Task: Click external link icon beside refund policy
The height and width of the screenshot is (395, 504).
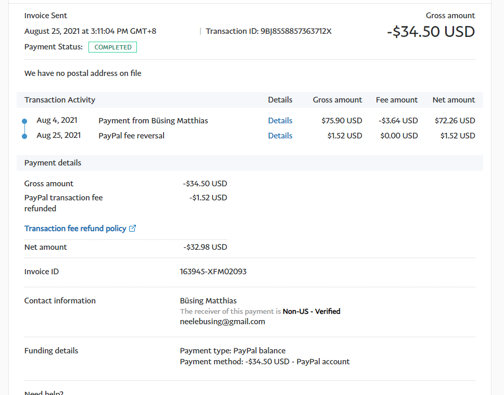Action: (133, 228)
